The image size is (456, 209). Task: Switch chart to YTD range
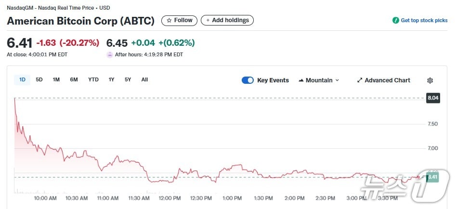tap(93, 79)
